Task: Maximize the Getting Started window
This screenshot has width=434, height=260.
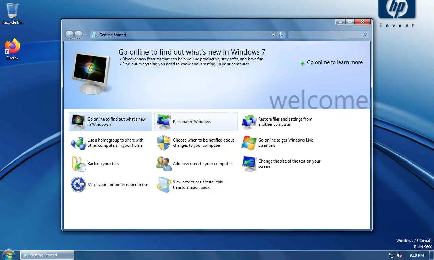Action: [350, 22]
